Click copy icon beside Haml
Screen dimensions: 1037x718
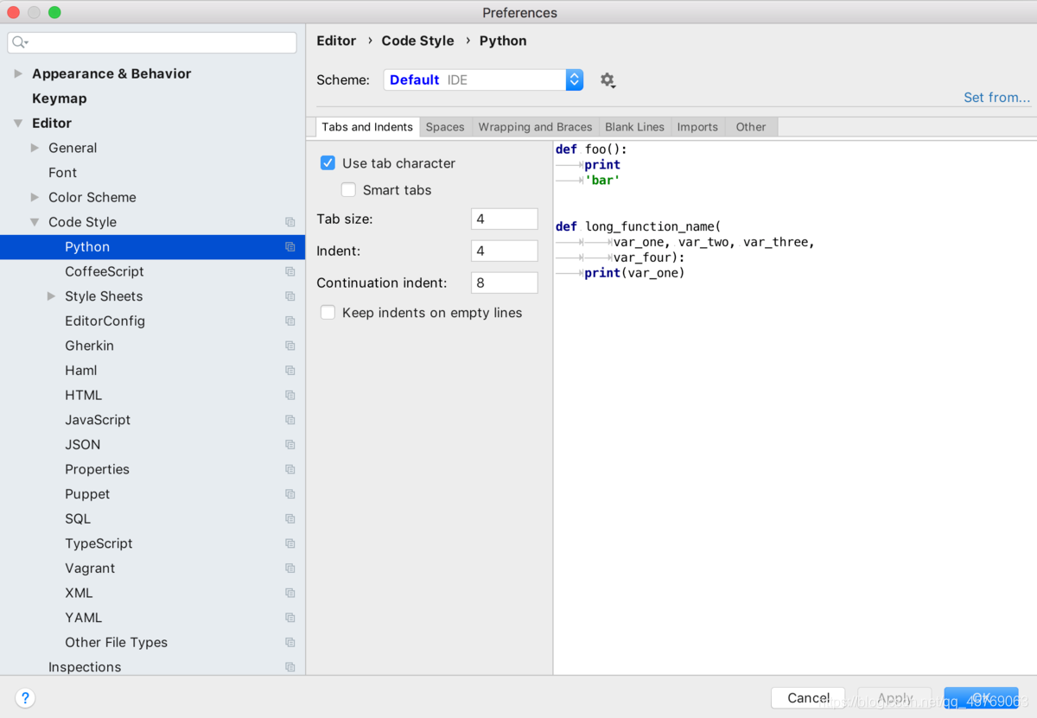pyautogui.click(x=290, y=371)
